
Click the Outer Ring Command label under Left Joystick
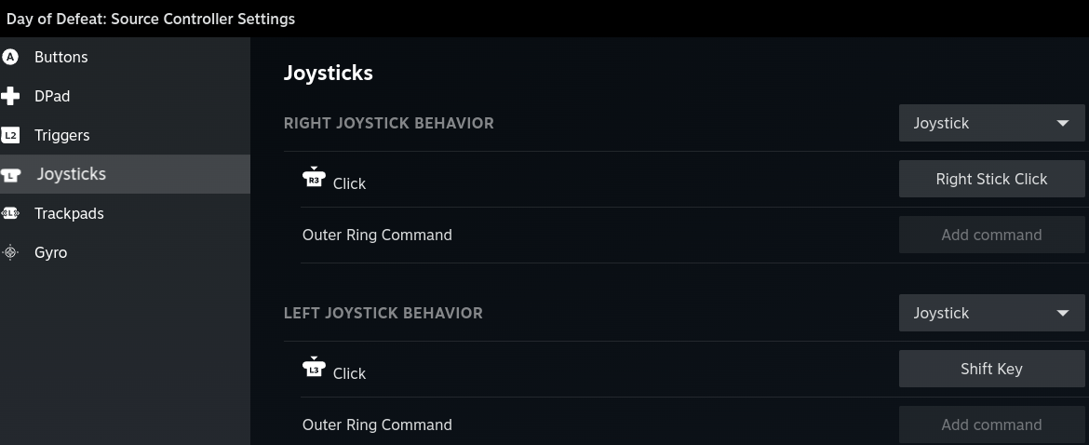point(377,425)
